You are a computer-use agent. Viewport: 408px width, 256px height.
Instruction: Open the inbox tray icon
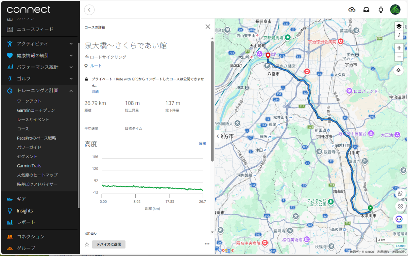coord(367,10)
